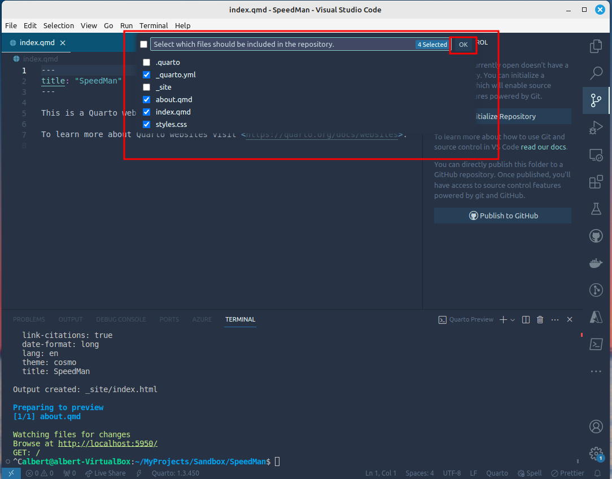Viewport: 612px width, 479px height.
Task: Check the .quarto checkbox
Action: tap(146, 63)
